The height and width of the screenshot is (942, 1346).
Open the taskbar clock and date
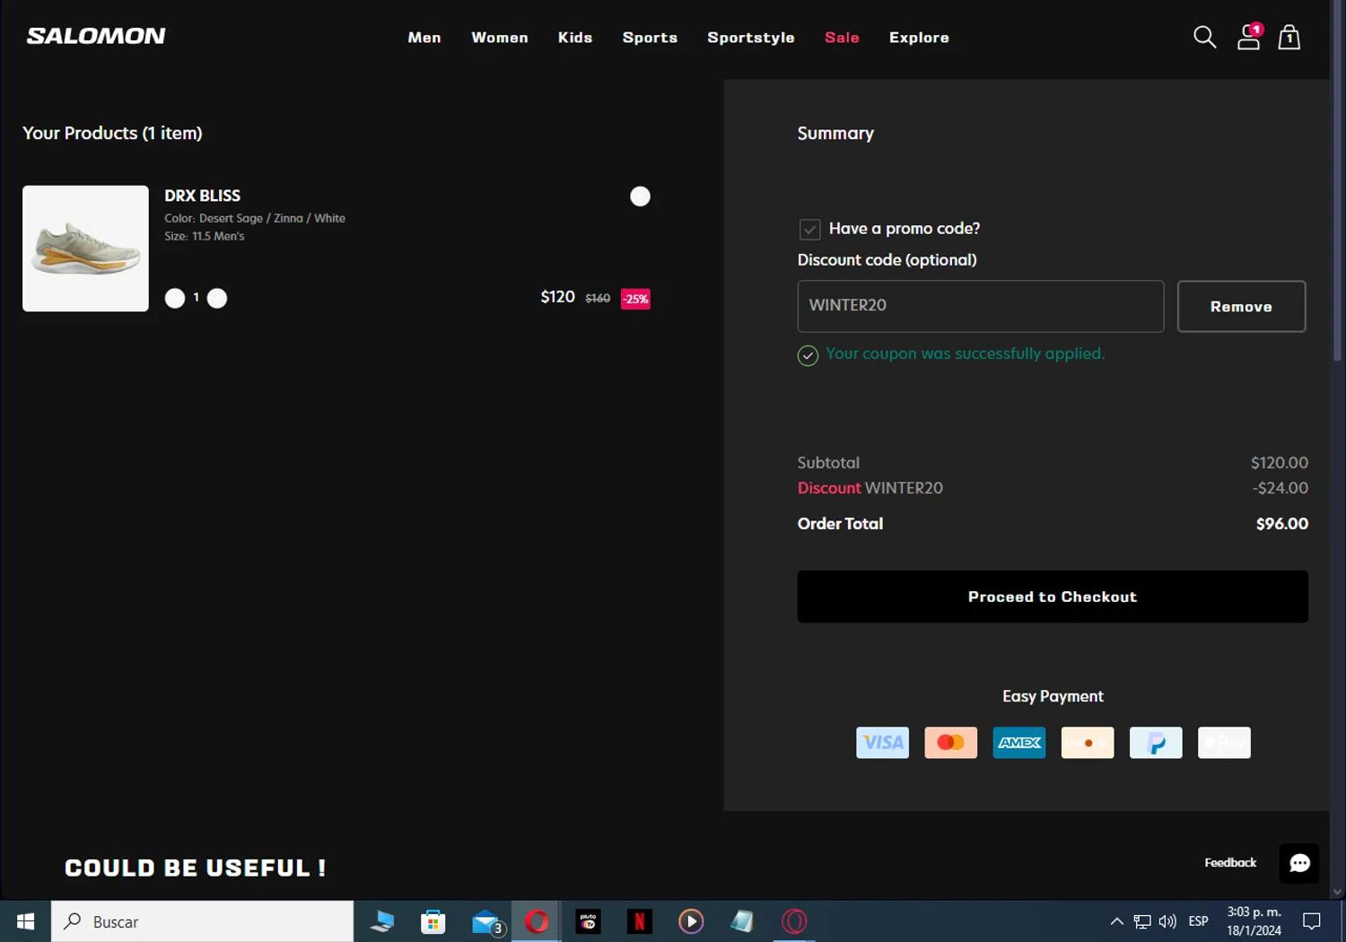click(x=1254, y=921)
